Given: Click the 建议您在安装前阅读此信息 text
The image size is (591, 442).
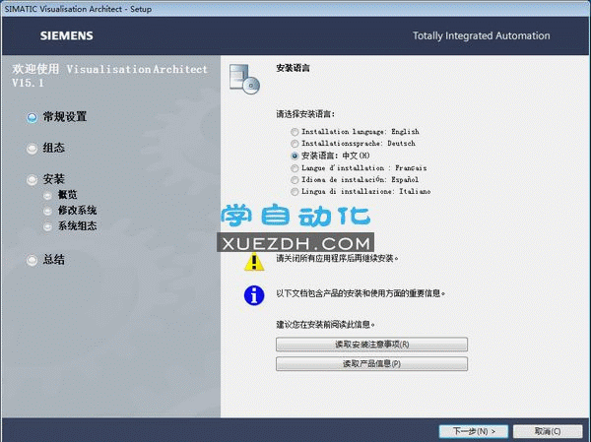Looking at the screenshot, I should point(326,325).
